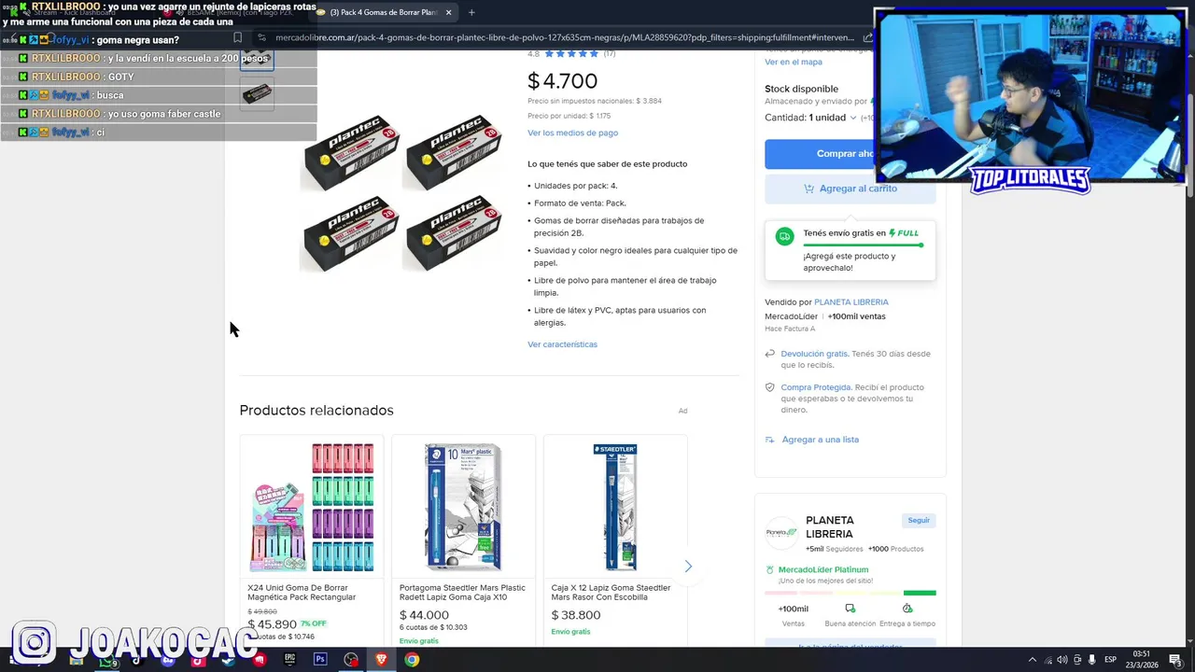Open network Wi-Fi tray icon
Screen dimensions: 1195x672
[1047, 660]
